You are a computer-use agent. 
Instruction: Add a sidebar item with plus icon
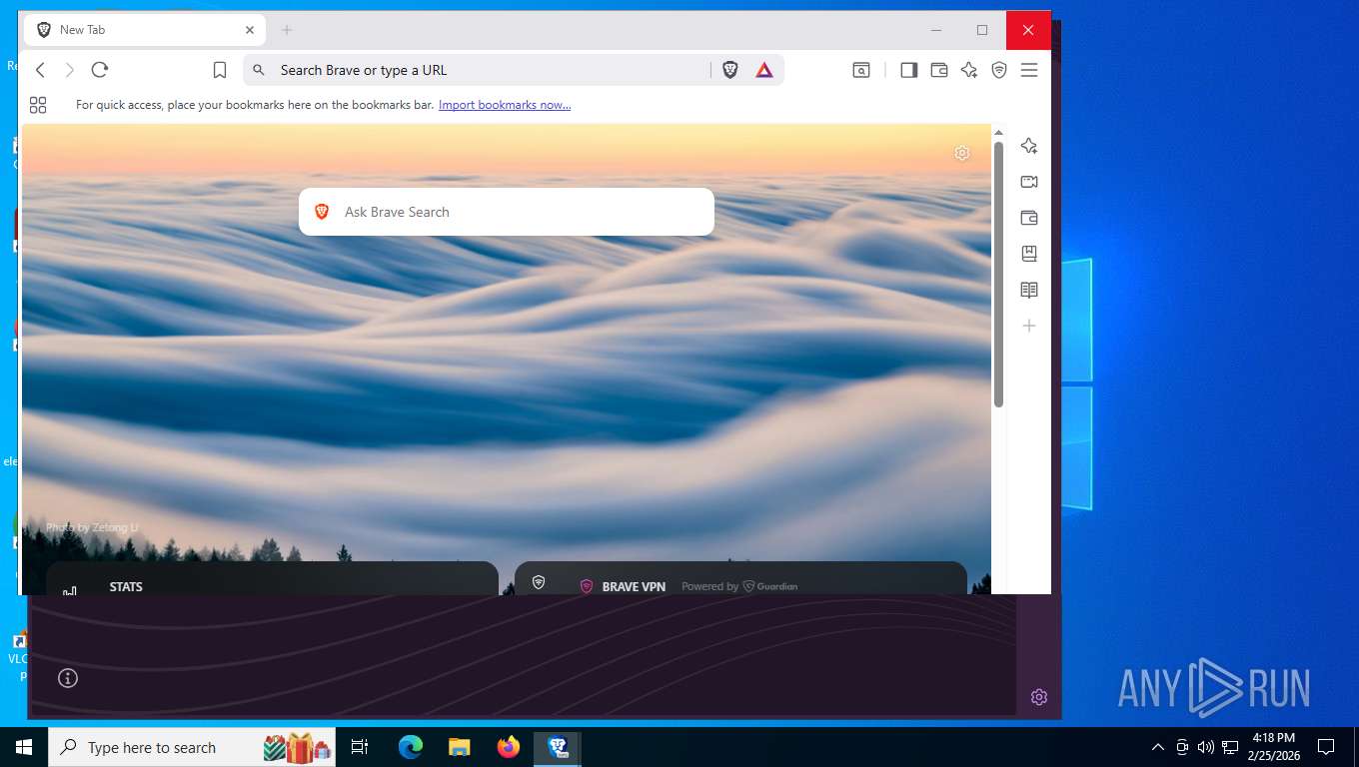coord(1029,326)
